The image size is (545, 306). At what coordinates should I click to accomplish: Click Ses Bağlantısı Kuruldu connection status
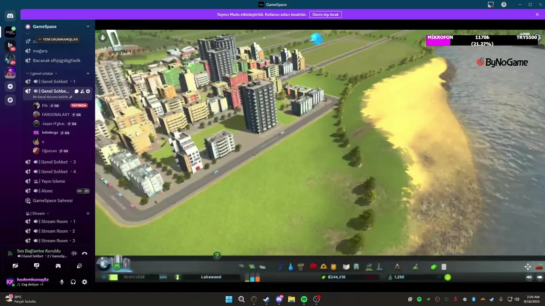click(39, 251)
